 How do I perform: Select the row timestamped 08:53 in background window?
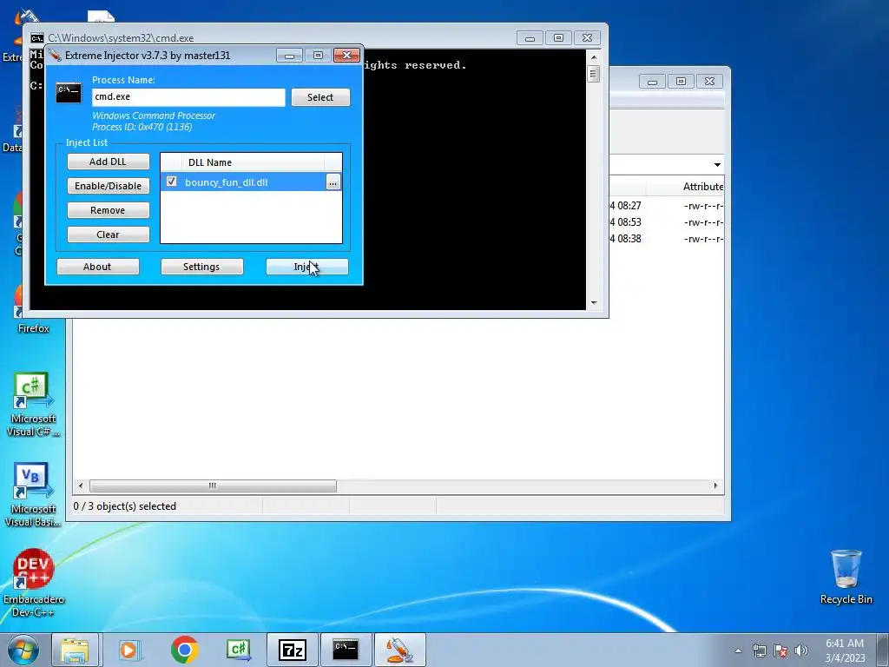click(666, 221)
